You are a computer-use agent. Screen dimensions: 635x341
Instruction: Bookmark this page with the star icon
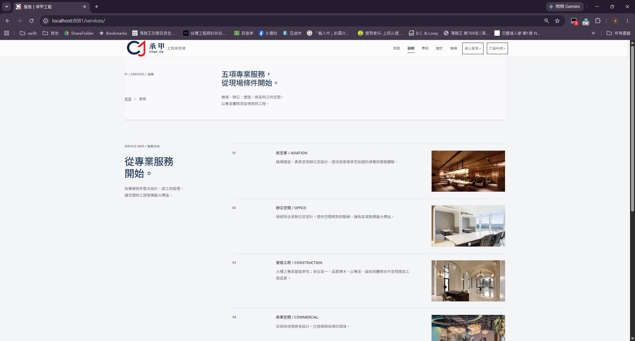tap(557, 21)
